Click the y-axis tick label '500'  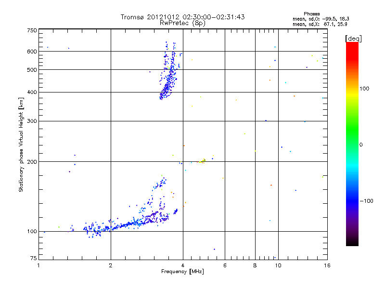pos(32,70)
